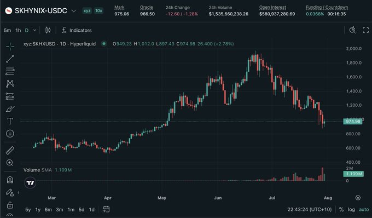Open chart settings gear on time axis
372x218 pixels.
coord(358,198)
